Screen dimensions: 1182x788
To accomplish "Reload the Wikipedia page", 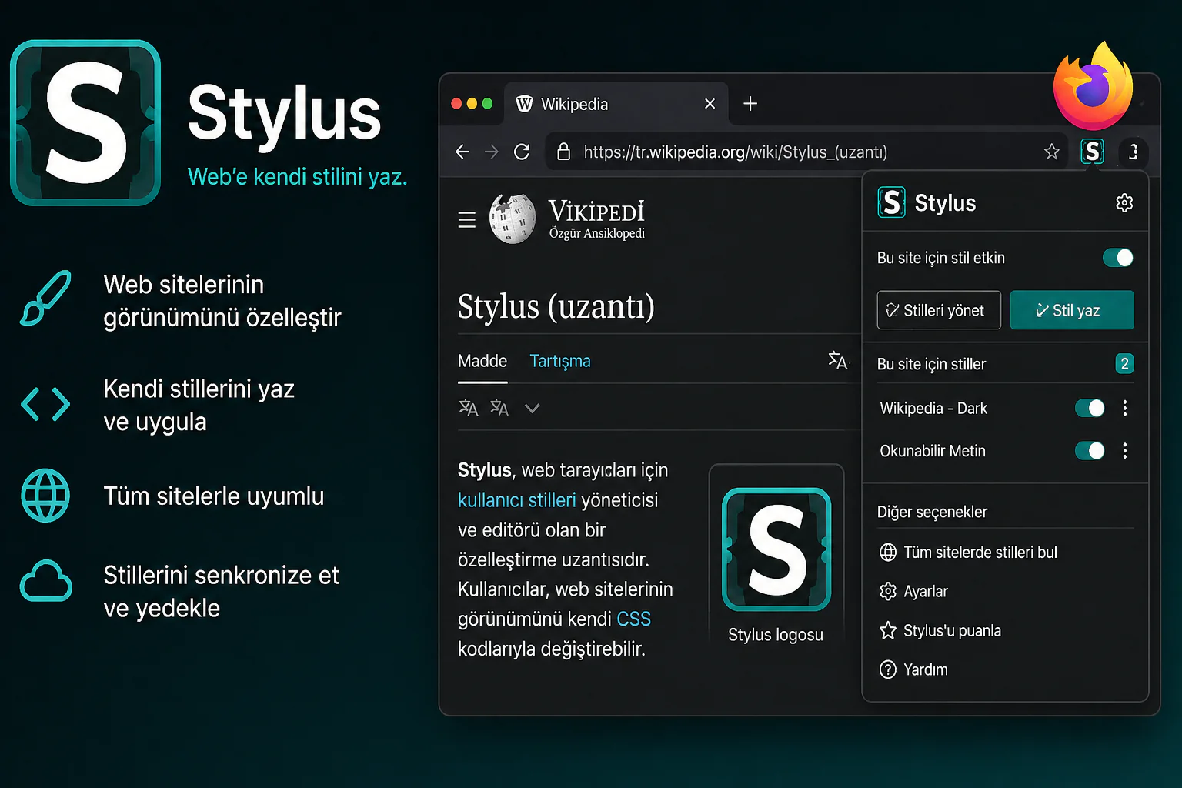I will pyautogui.click(x=522, y=152).
